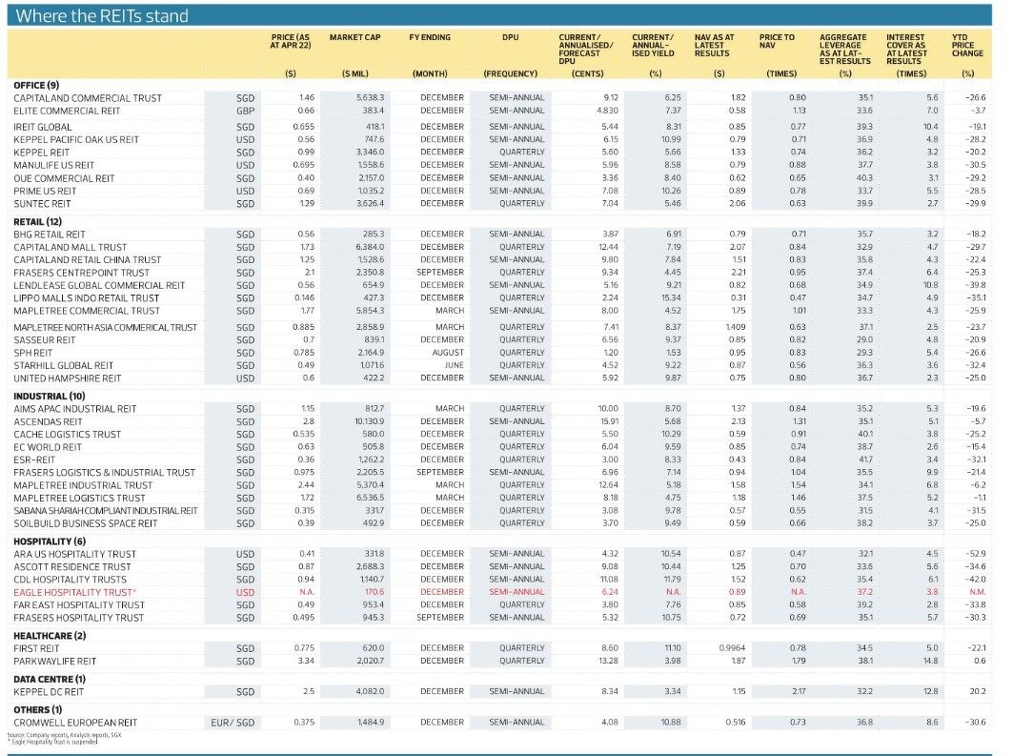The height and width of the screenshot is (756, 1013).
Task: Click the 'BHG RETAIL REIT' row name
Action: pyautogui.click(x=50, y=235)
